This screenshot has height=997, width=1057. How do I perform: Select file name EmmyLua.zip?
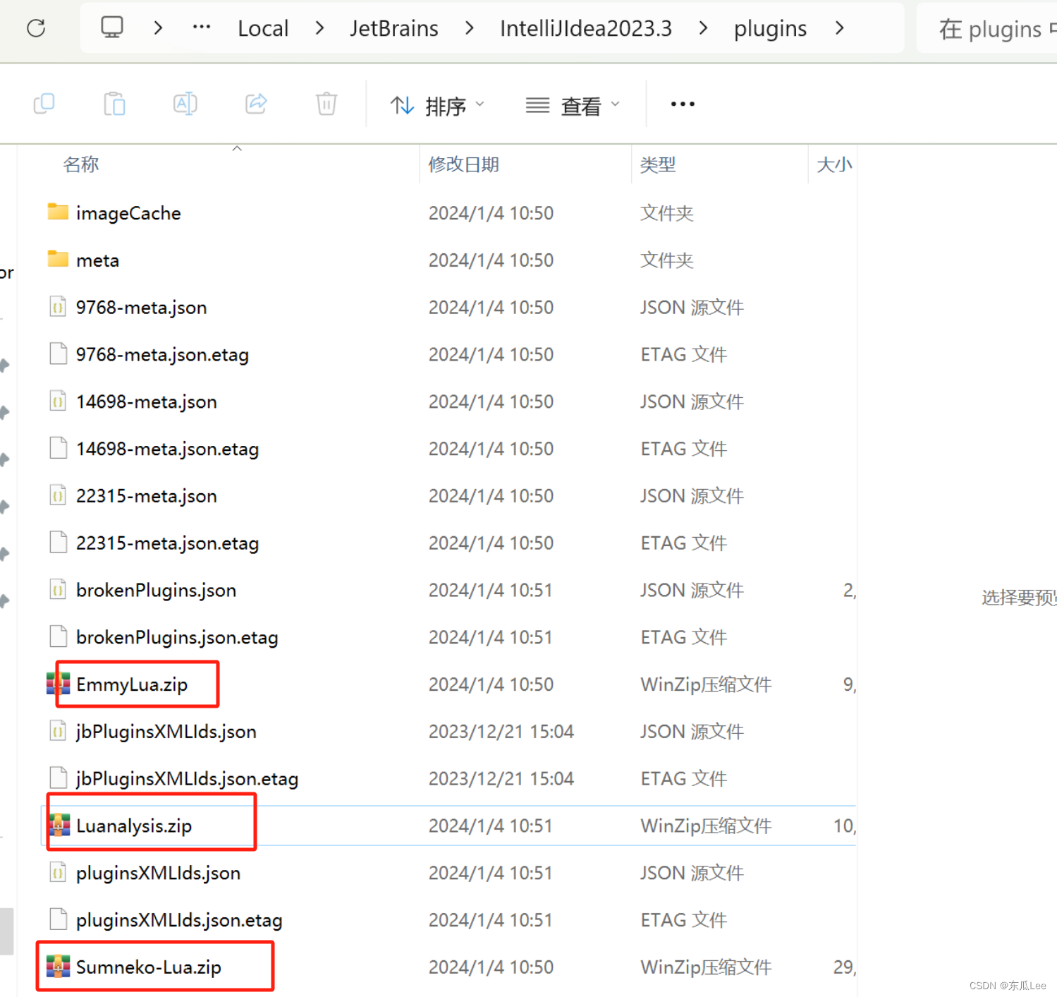coord(132,684)
